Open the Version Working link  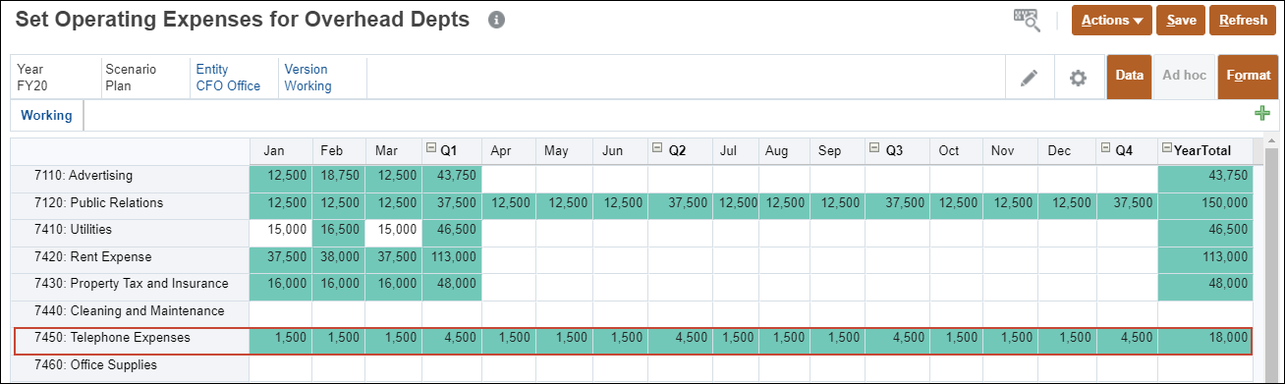tap(307, 78)
